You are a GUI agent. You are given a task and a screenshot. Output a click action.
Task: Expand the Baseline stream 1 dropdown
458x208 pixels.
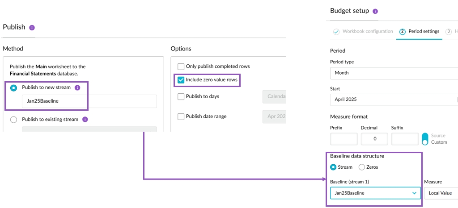375,193
